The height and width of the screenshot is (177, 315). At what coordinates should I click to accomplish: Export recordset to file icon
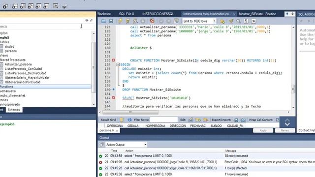236,120
